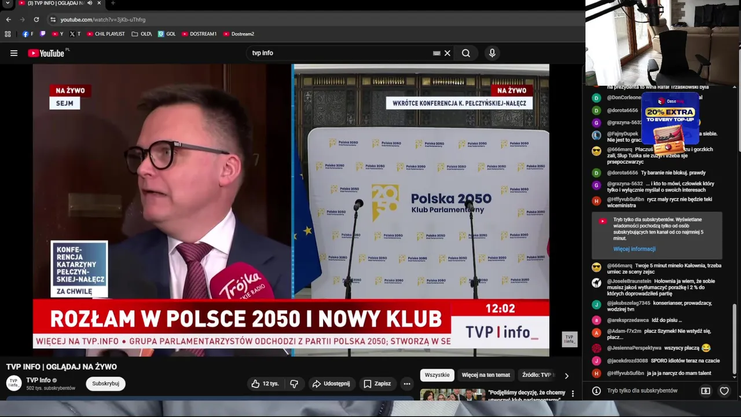Screen dimensions: 741x417
Task: Open the OLD\ bookmarks folder
Action: pos(141,34)
